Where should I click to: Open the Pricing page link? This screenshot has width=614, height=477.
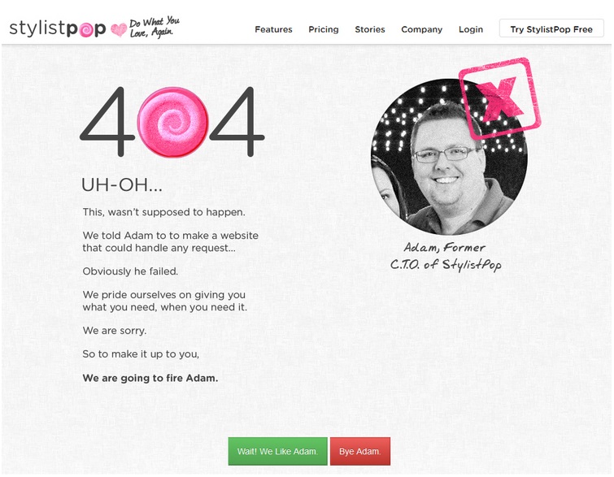point(324,29)
